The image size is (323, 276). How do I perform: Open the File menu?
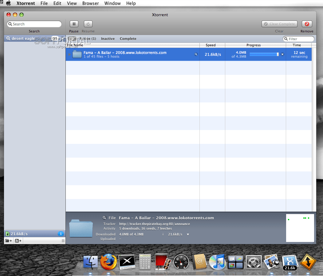[44, 3]
